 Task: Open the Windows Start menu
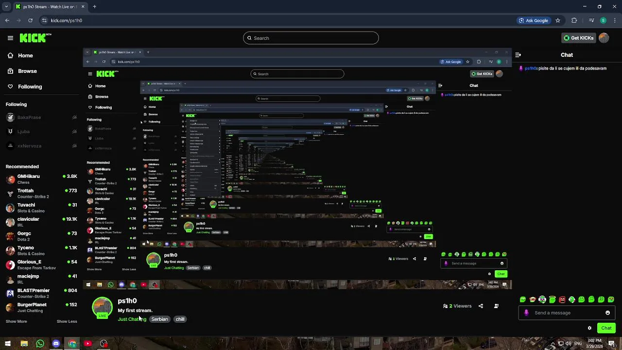coord(8,344)
